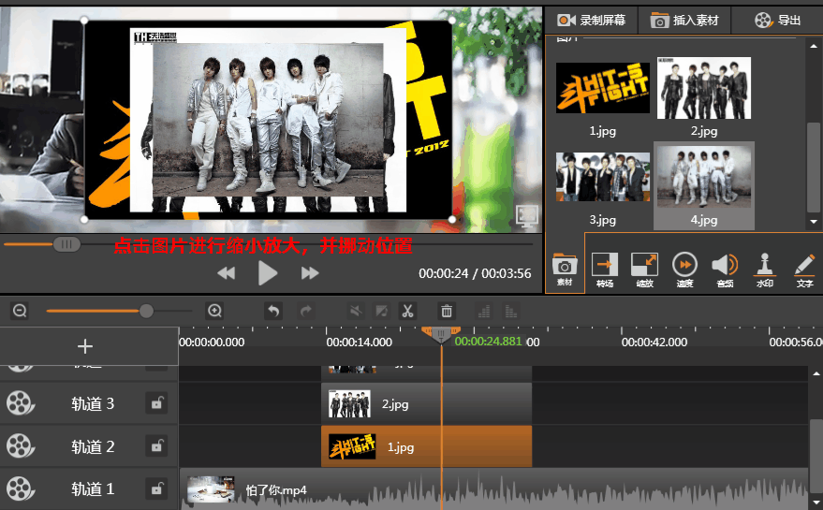Click the fullscreen preview icon

pyautogui.click(x=527, y=215)
